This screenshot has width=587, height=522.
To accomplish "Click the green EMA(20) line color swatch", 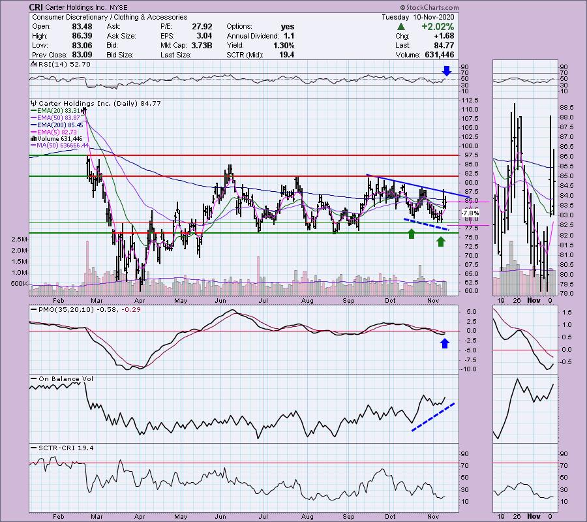I will (x=33, y=111).
